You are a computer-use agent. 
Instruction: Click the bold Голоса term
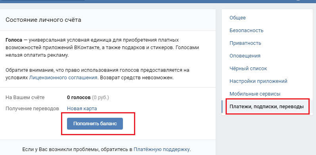(14, 40)
